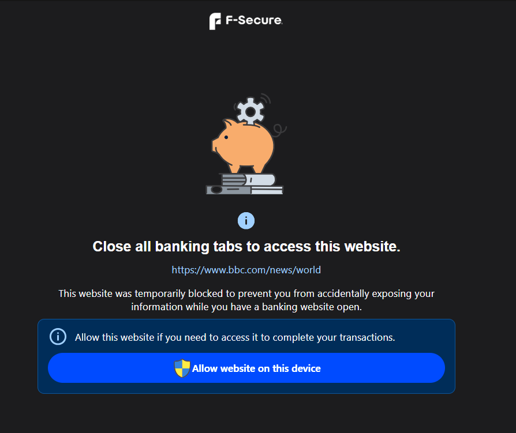
Task: Click the light gray top book under the pig
Action: pyautogui.click(x=248, y=180)
